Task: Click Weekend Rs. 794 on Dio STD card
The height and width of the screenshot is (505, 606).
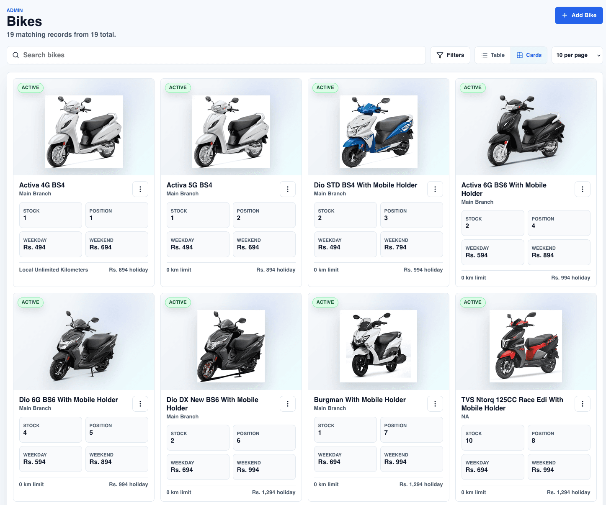Action: coord(411,244)
